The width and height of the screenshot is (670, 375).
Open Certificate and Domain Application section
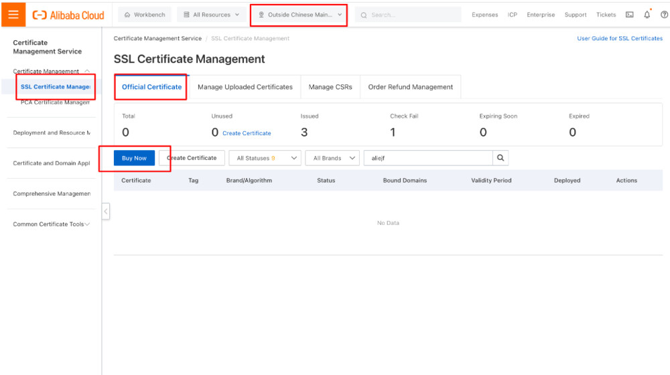click(x=52, y=163)
